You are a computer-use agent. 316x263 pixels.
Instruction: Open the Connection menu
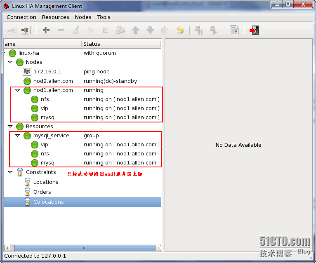(x=21, y=17)
